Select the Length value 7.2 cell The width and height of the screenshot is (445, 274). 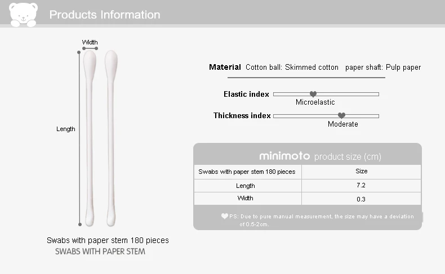pos(361,185)
